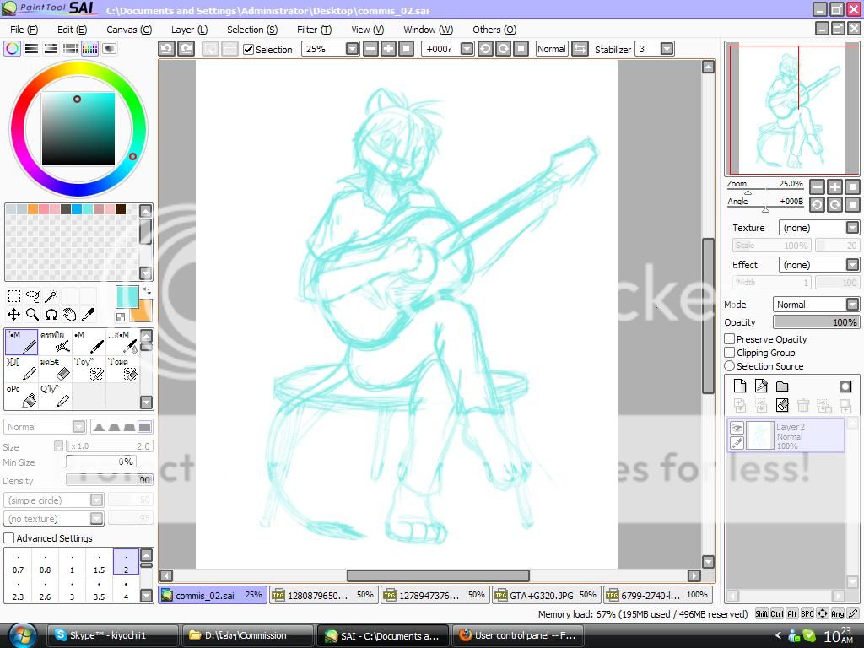
Task: Toggle the Selection checkbox in toolbar
Action: (x=249, y=50)
